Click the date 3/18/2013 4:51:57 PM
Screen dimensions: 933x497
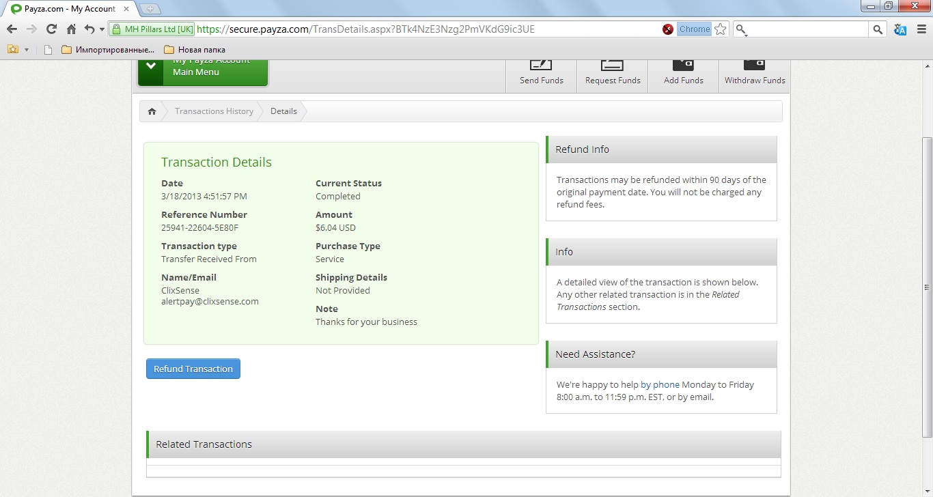pyautogui.click(x=204, y=197)
